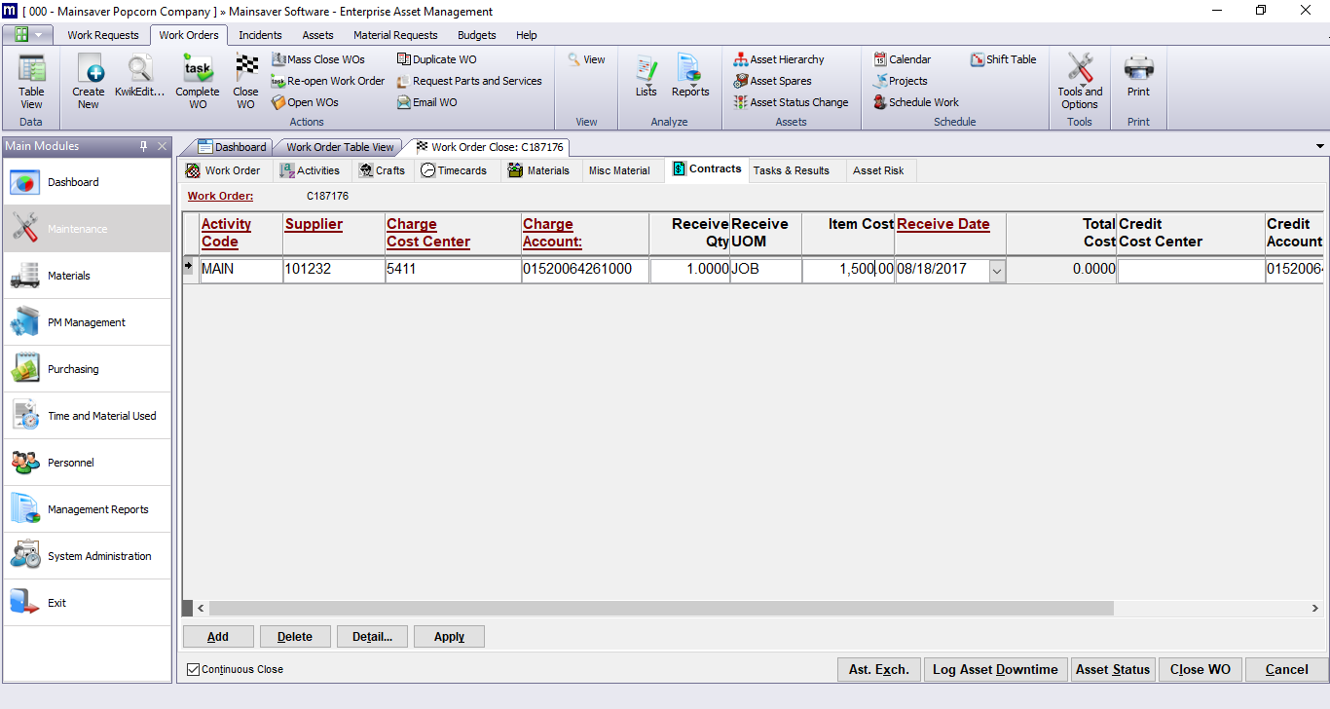Click the Complete WO task icon

tap(198, 71)
